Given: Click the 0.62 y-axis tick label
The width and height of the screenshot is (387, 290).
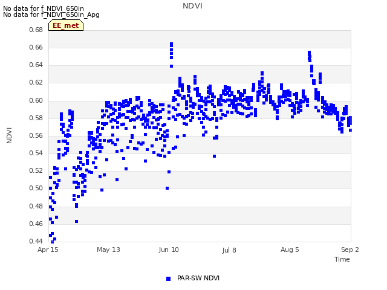Looking at the screenshot, I should point(36,82).
